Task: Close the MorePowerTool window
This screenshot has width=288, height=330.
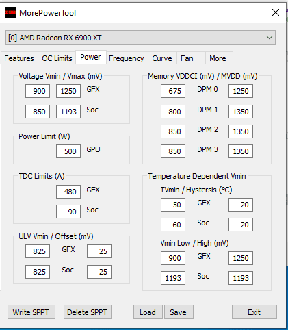Action: [x=276, y=12]
